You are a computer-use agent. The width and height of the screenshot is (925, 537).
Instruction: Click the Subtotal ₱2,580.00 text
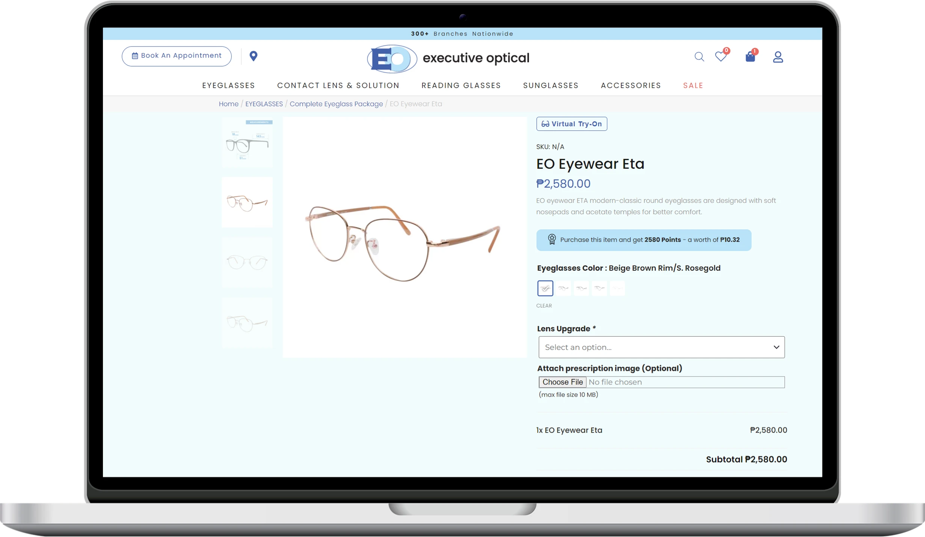[x=746, y=459]
